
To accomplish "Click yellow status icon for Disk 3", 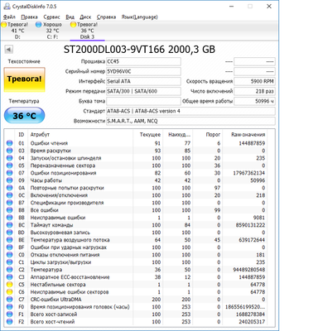I will (x=73, y=25).
